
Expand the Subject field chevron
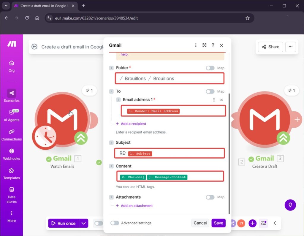pos(111,142)
